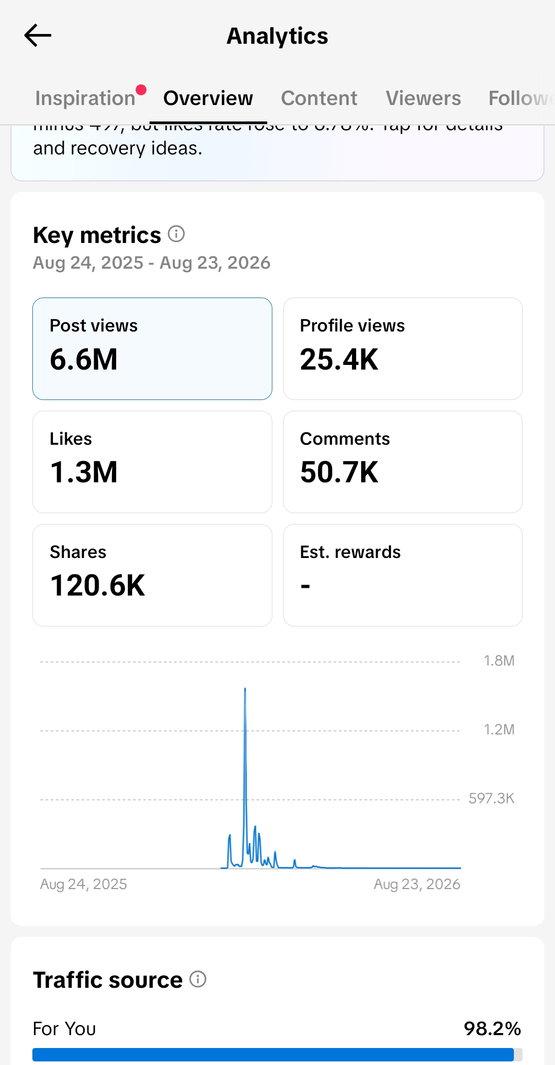Choose the Likes metric card
555x1065 pixels.
152,462
